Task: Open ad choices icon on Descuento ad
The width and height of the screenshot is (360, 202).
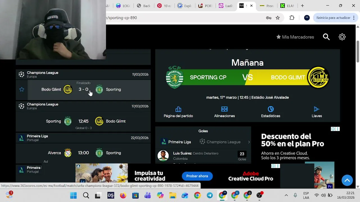Action: click(x=333, y=129)
